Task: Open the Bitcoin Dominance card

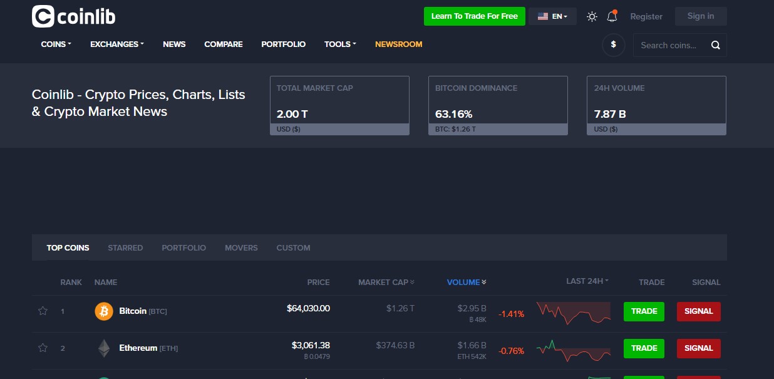Action: point(498,105)
